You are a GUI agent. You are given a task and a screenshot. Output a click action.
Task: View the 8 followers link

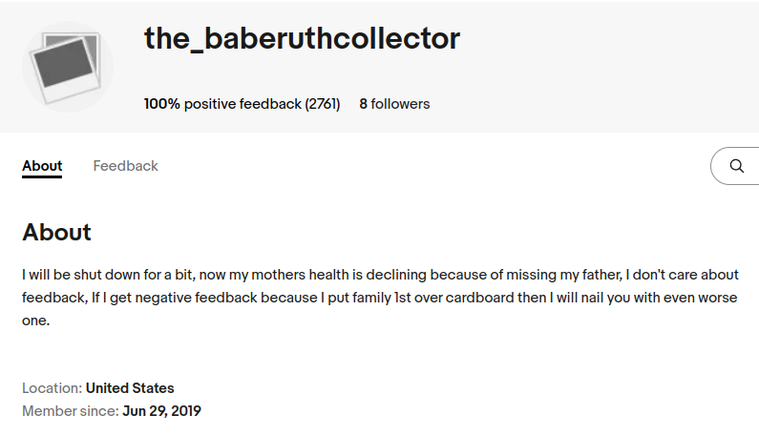coord(394,104)
